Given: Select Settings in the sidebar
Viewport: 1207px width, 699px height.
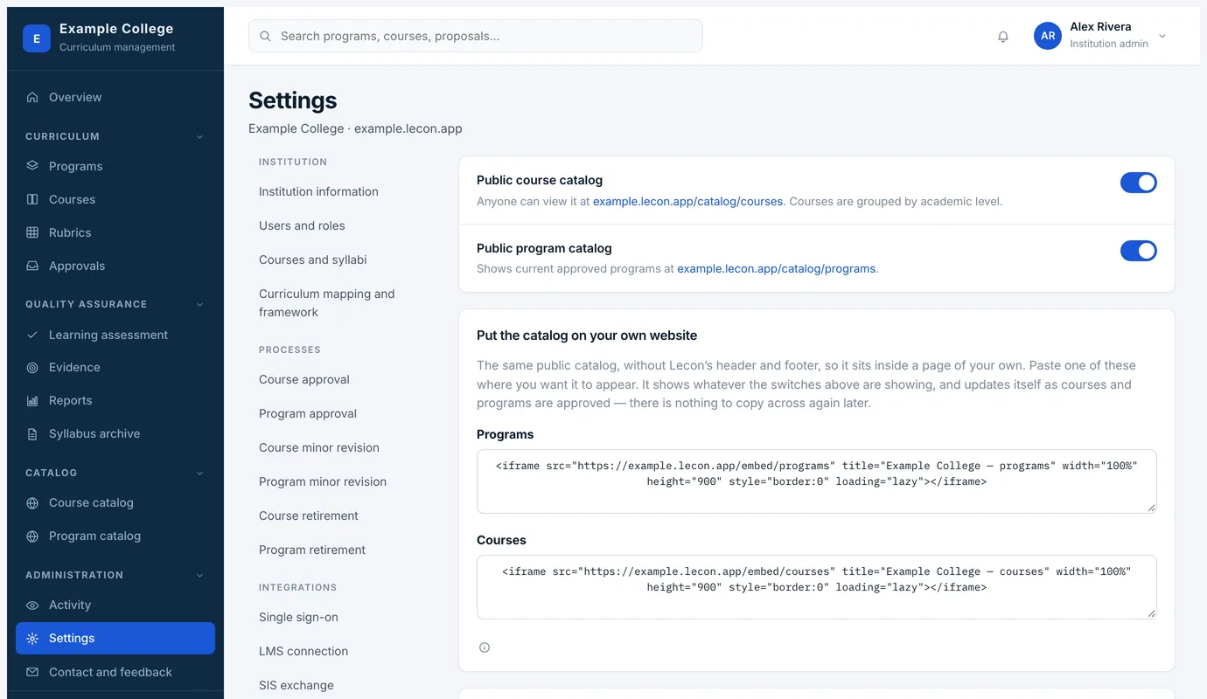Looking at the screenshot, I should click(x=115, y=639).
